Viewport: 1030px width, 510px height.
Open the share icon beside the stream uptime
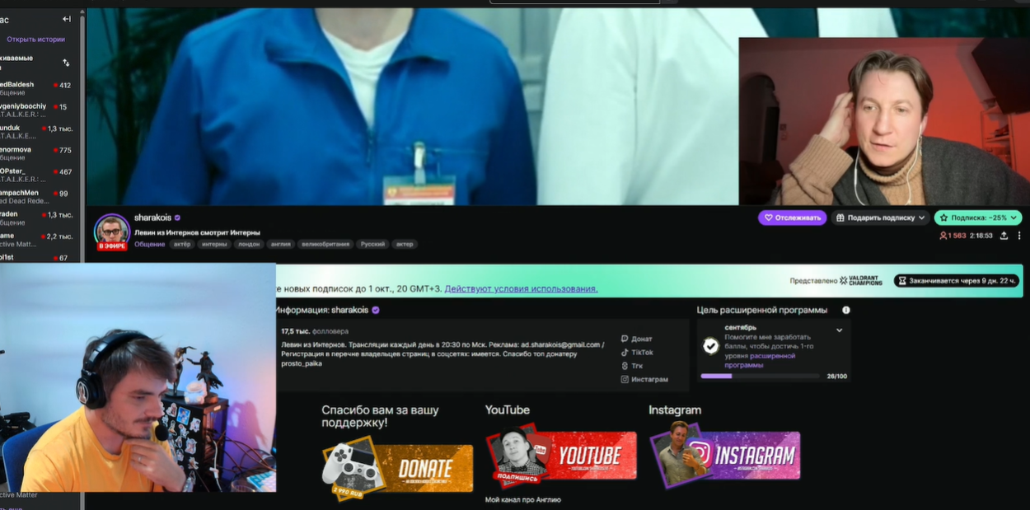1004,236
